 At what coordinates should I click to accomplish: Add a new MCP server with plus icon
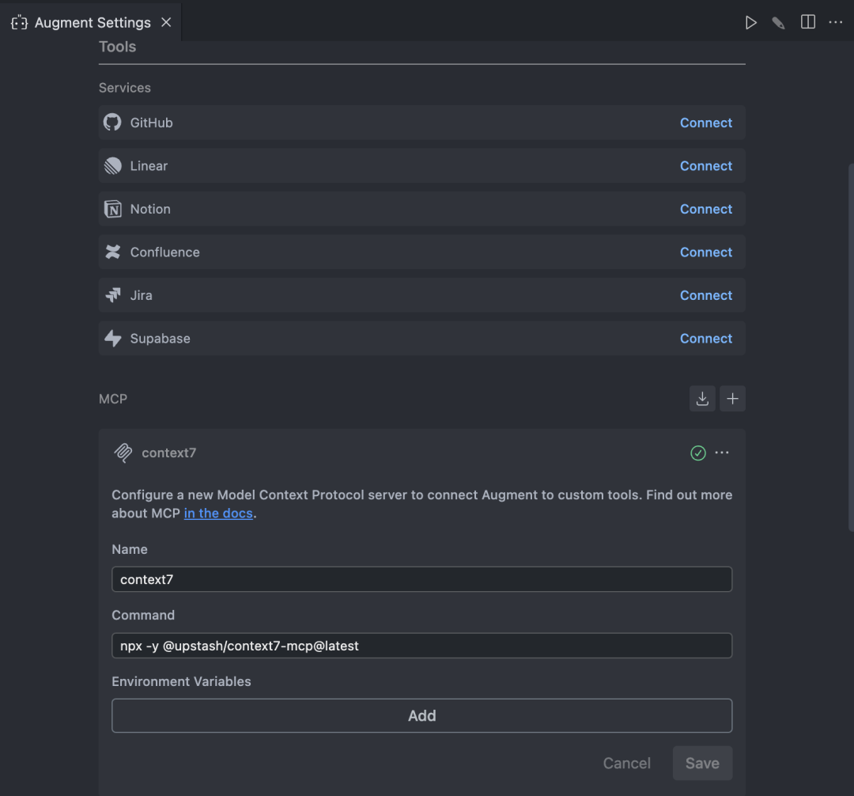tap(732, 399)
